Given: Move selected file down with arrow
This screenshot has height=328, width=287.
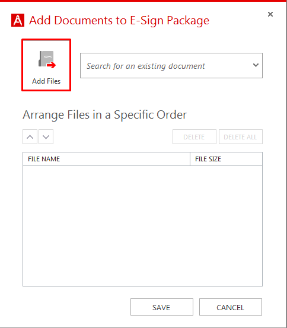Looking at the screenshot, I should 46,137.
